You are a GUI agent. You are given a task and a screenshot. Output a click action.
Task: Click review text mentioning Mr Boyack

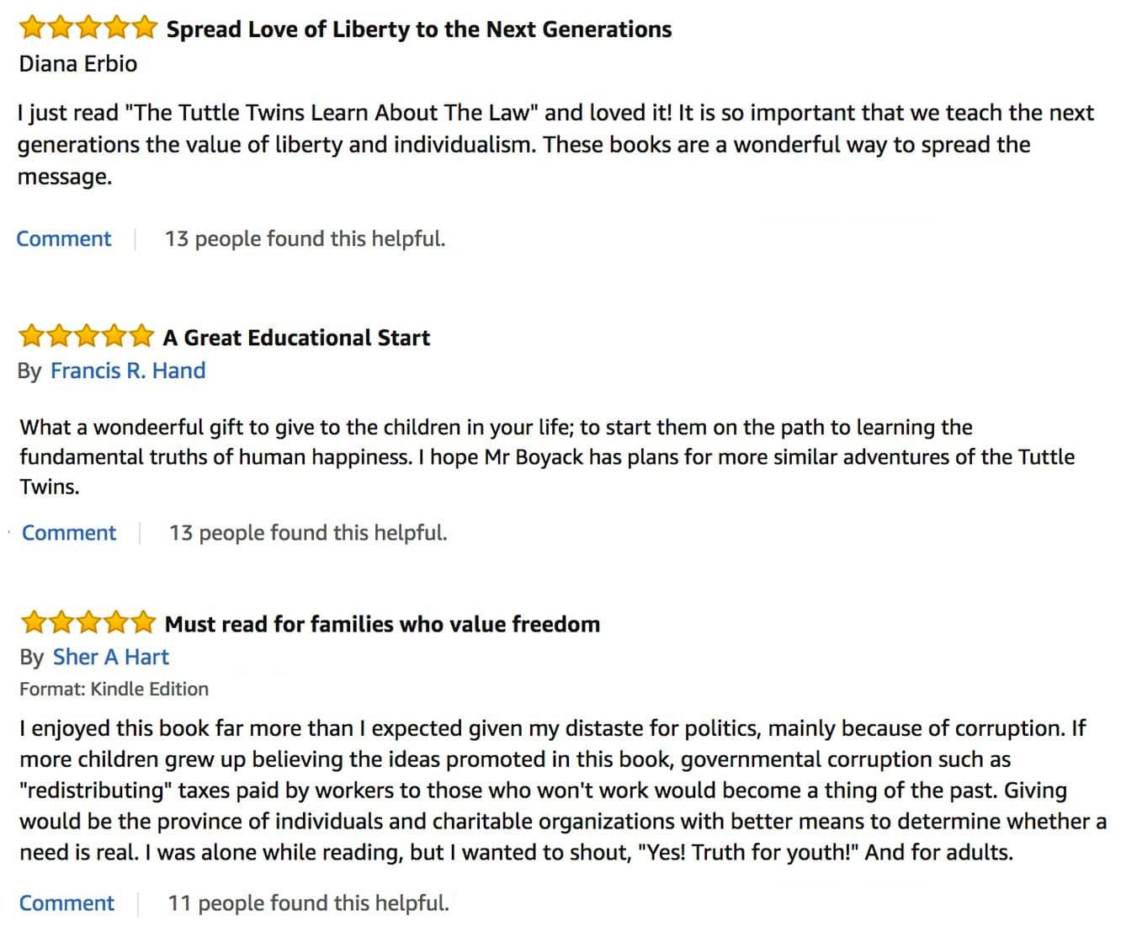point(547,457)
